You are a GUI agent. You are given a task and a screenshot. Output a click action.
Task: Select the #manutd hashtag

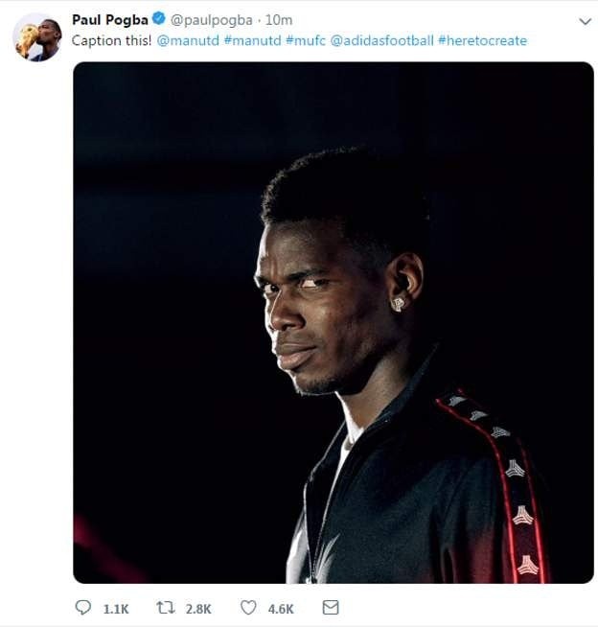pos(252,41)
